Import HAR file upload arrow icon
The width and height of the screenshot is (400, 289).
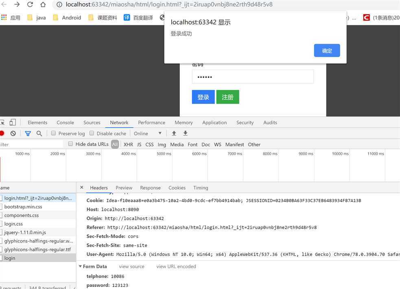[174, 133]
